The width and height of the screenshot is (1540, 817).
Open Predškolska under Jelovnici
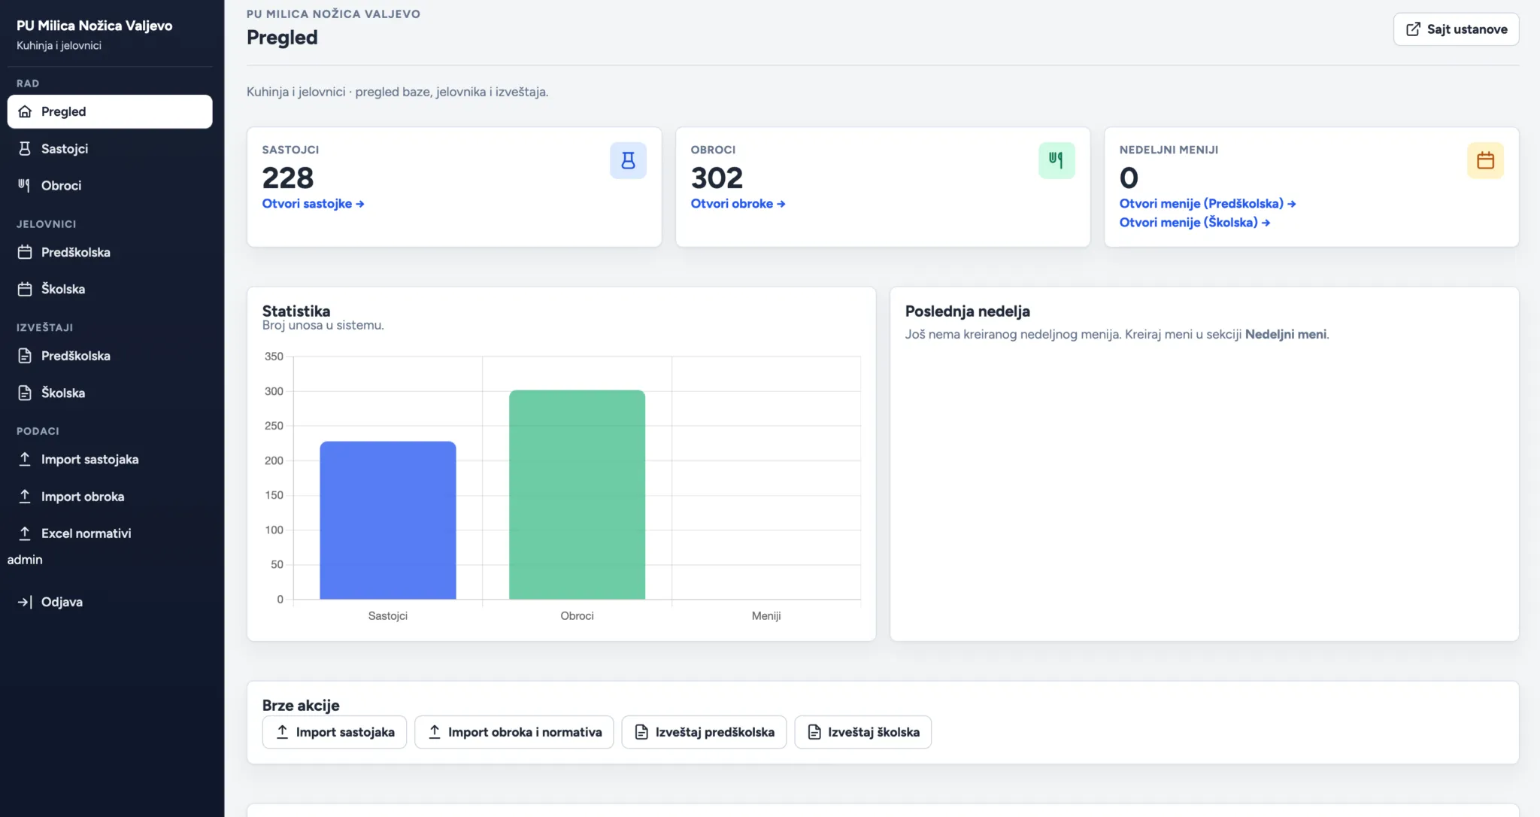point(110,252)
